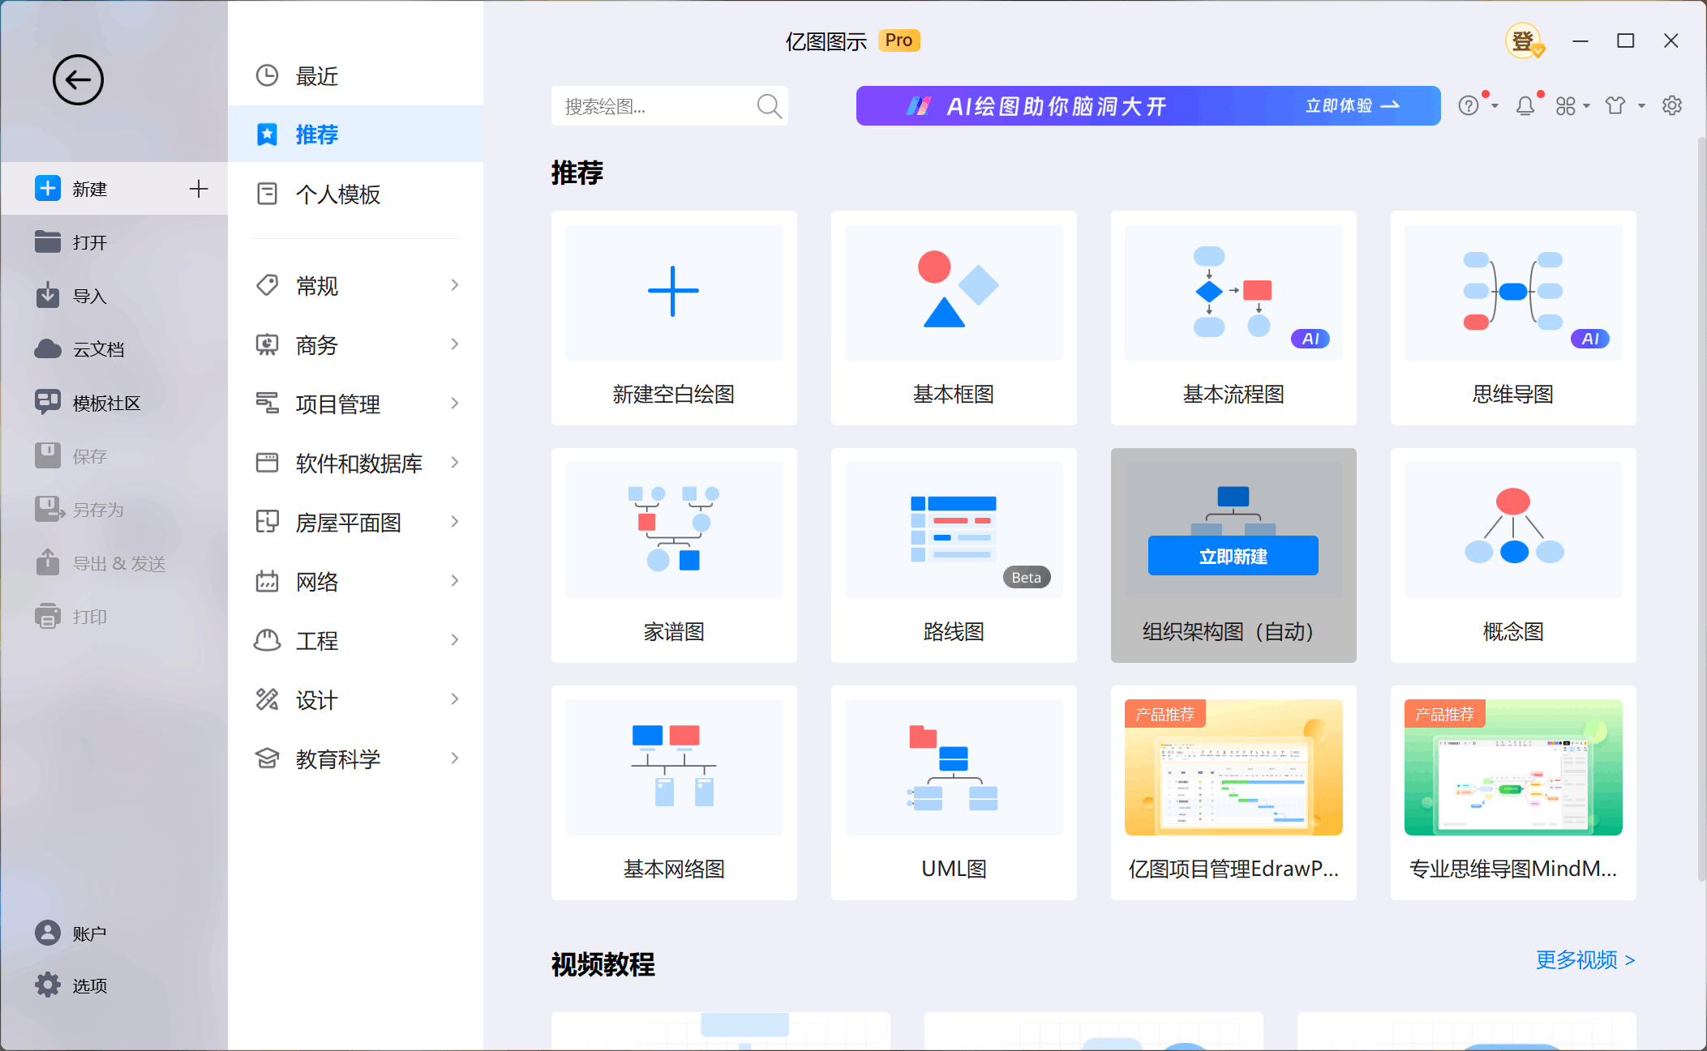The image size is (1707, 1051).
Task: Click the 房屋平面图 floor plan icon
Action: [x=267, y=522]
